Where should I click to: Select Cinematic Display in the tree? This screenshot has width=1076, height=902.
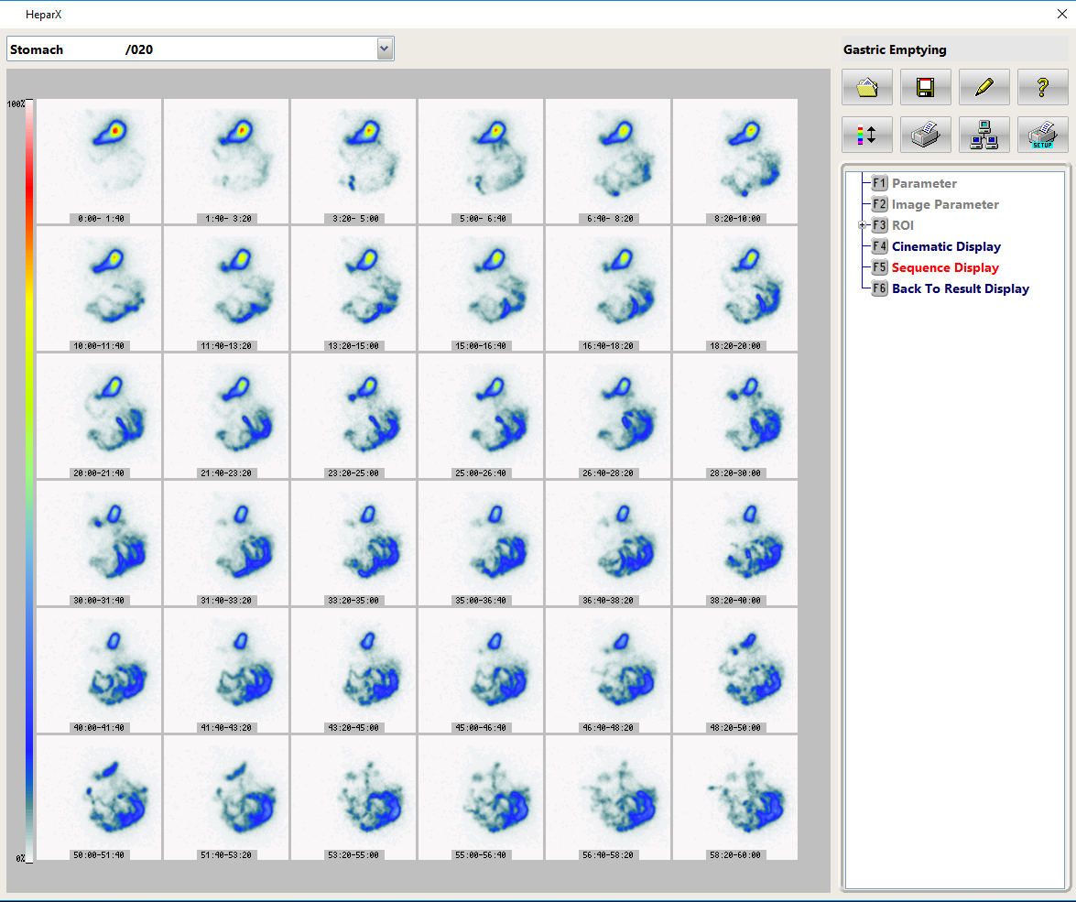(x=946, y=246)
